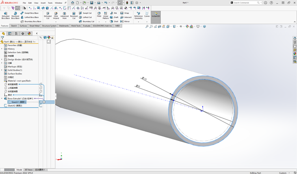Viewport: 297px width, 174px height.
Task: Select Sketch2 in the feature tree
Action: [15, 106]
